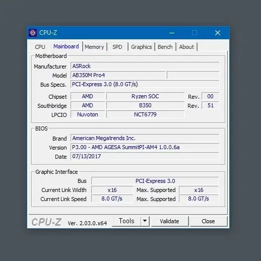Open the Memory tab
Screen dimensions: 261x261
coord(94,47)
